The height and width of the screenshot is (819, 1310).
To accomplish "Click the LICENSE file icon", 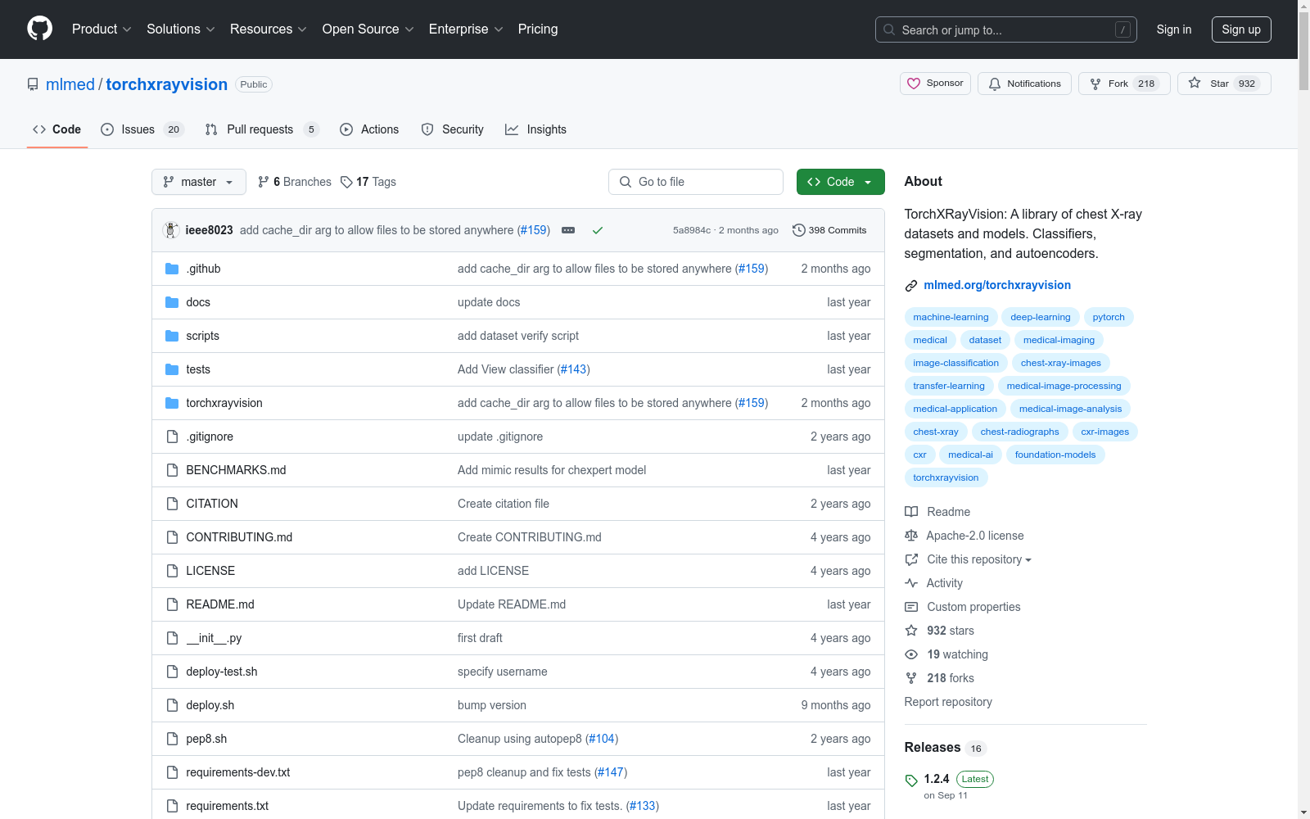I will (172, 571).
